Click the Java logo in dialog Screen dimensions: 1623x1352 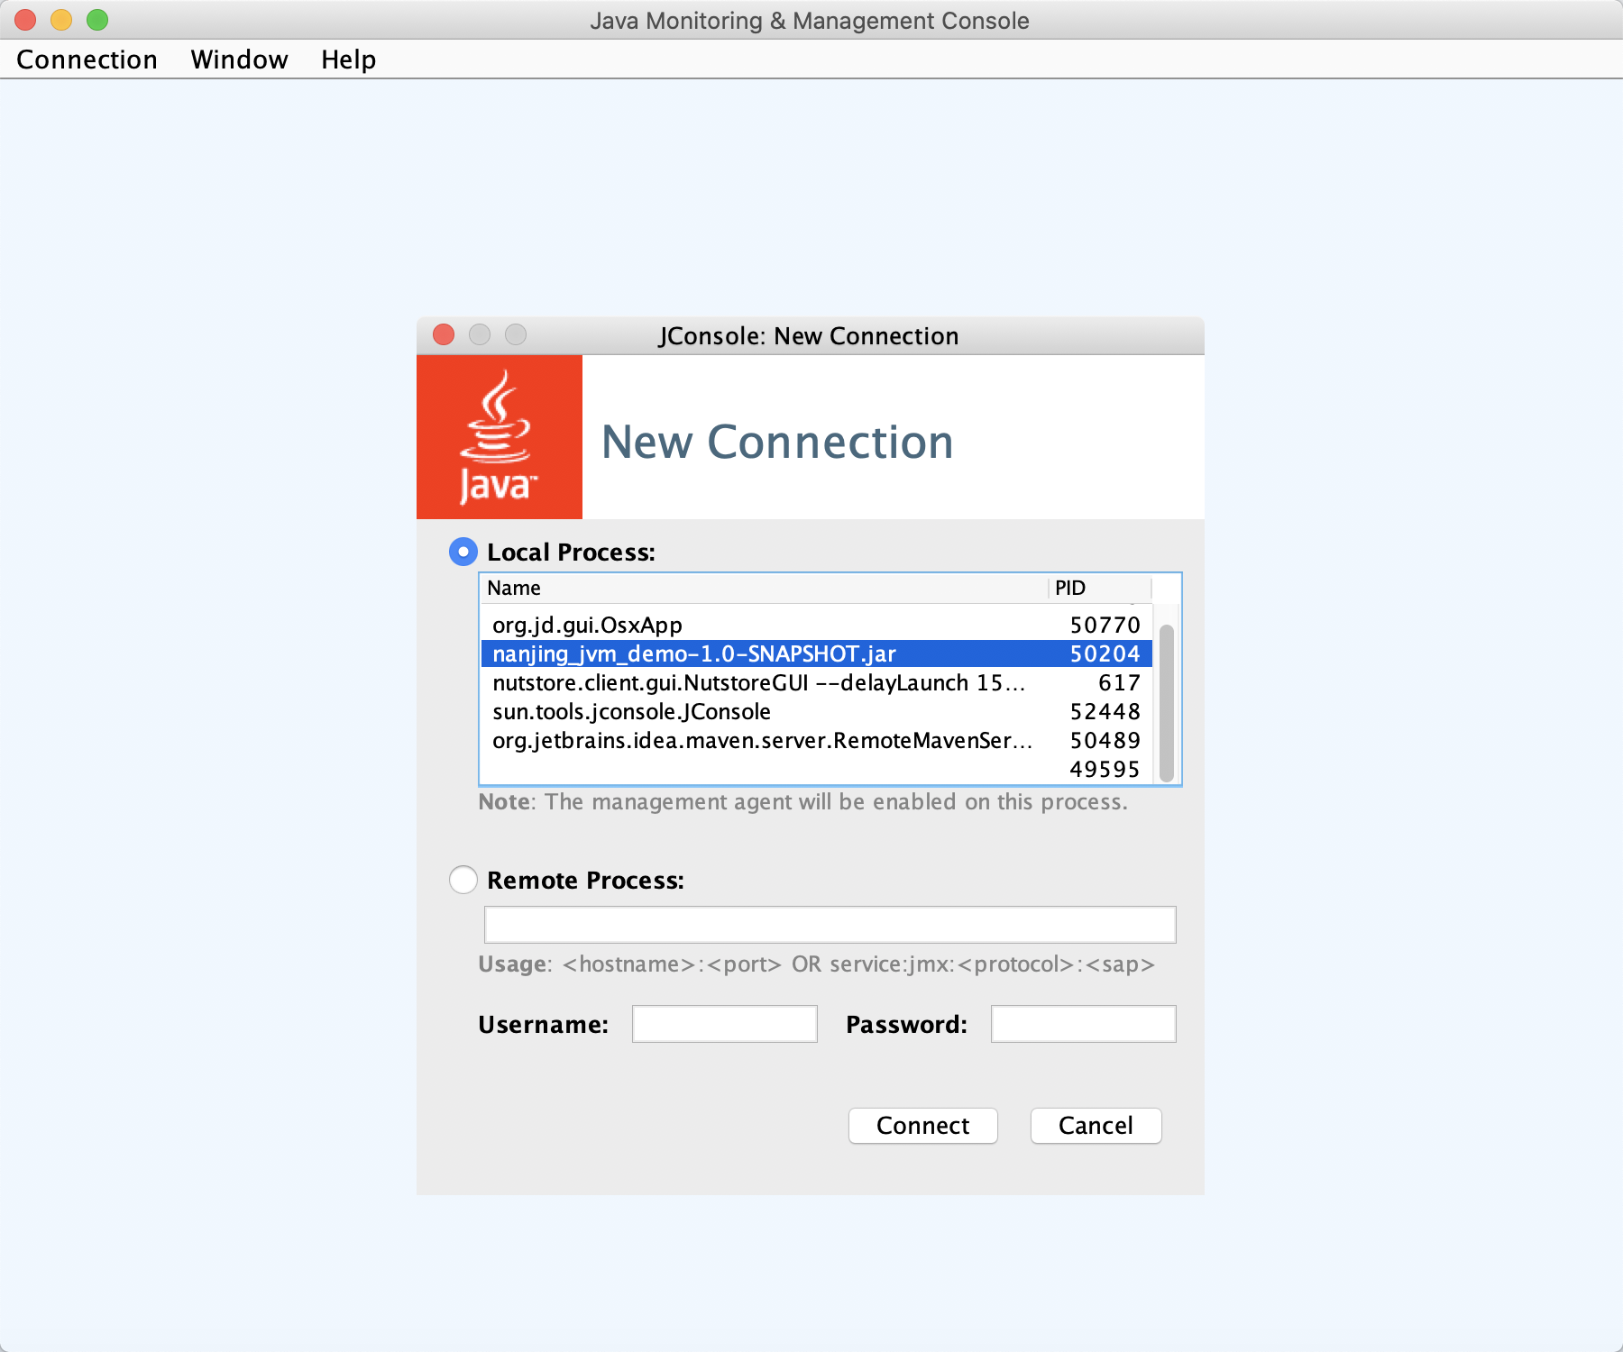point(500,437)
